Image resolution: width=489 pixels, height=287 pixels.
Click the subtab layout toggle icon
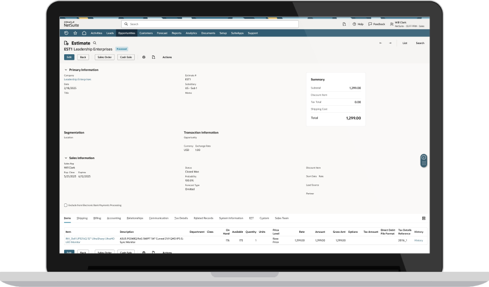(423, 218)
